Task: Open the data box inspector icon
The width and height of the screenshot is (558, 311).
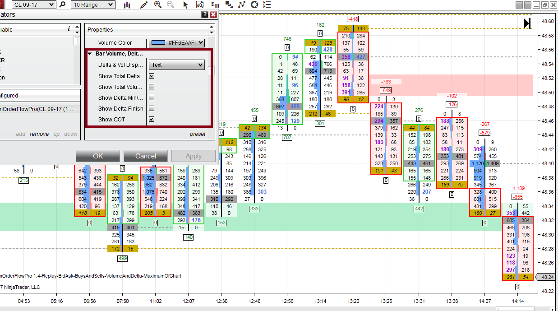Action: 199,5
